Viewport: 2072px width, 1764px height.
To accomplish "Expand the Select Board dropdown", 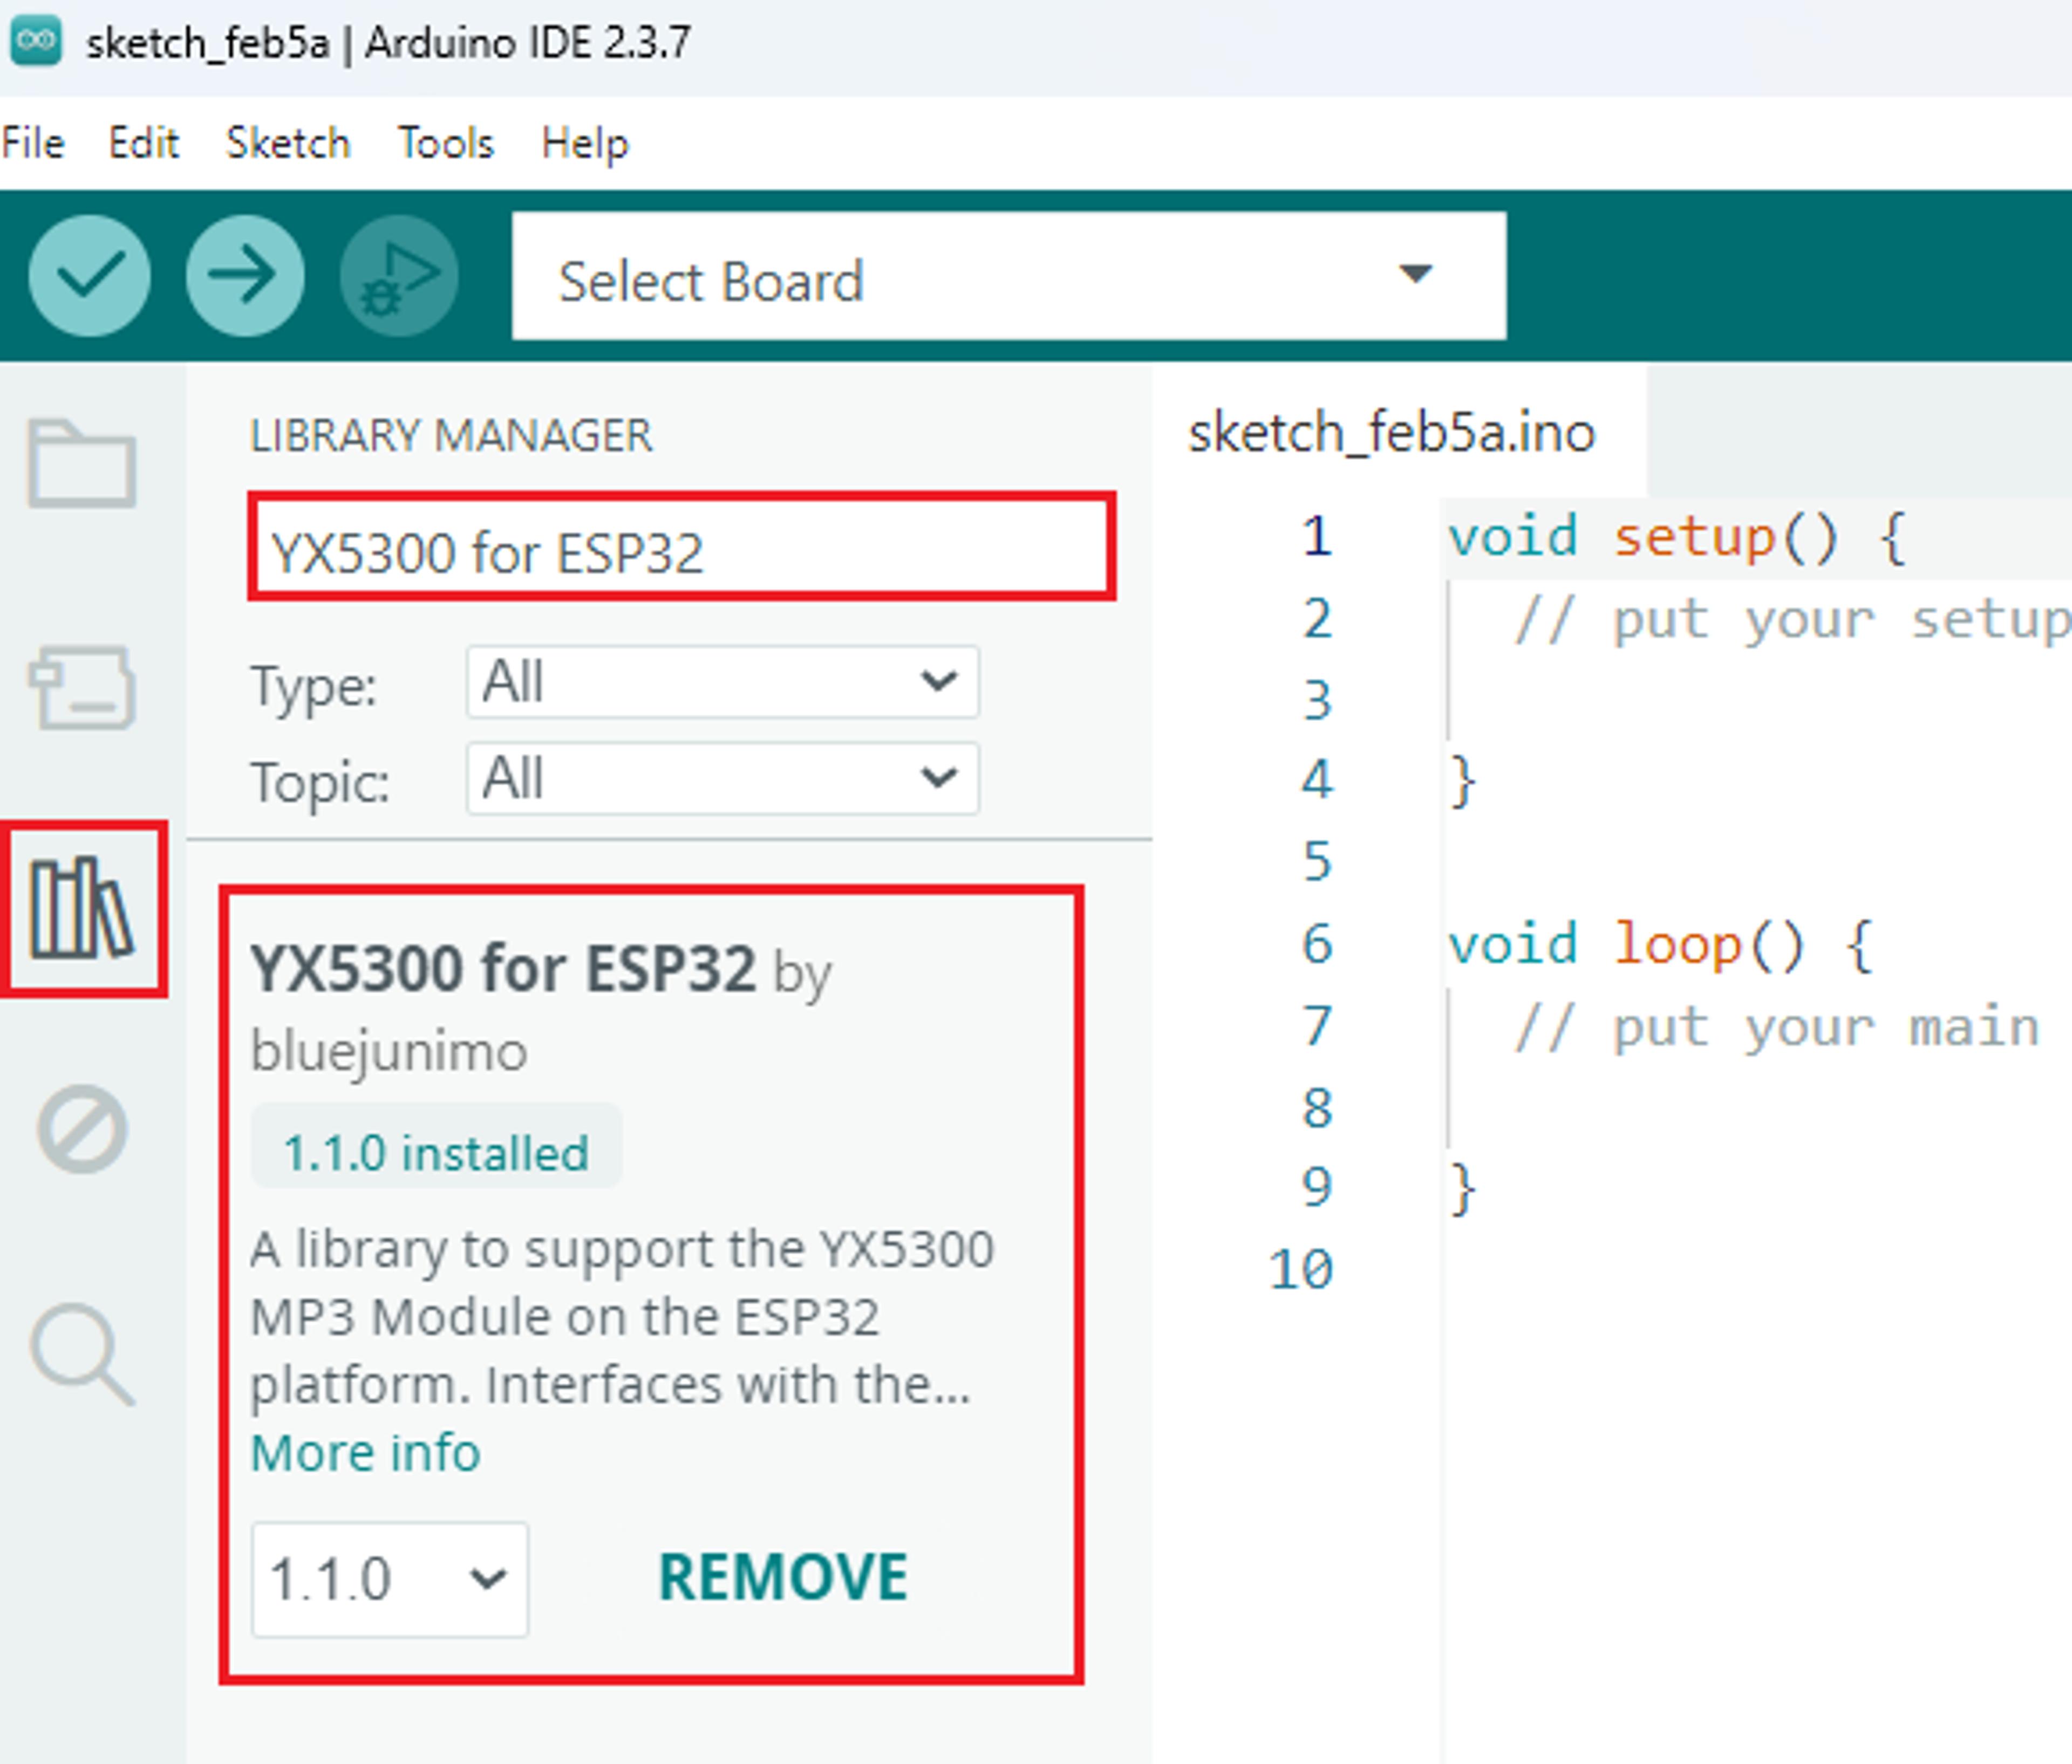I will pyautogui.click(x=1009, y=276).
